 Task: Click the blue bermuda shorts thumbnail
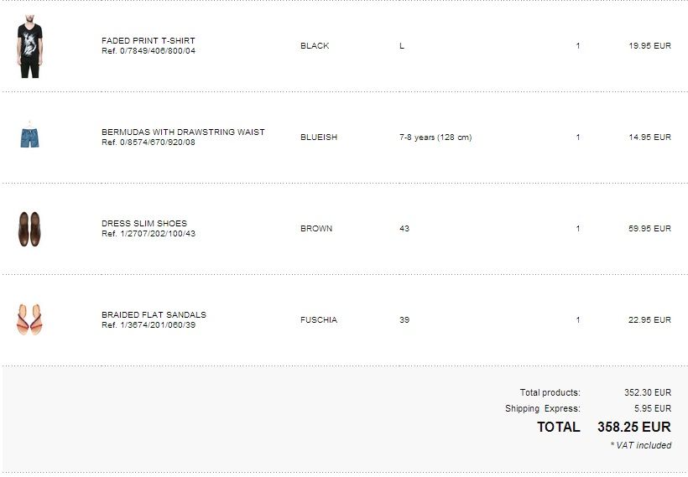coord(29,137)
